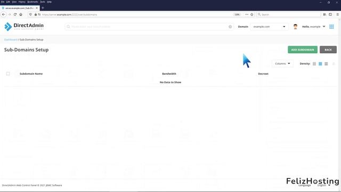Expand the Hello, example user menu
341x192 pixels.
314,27
